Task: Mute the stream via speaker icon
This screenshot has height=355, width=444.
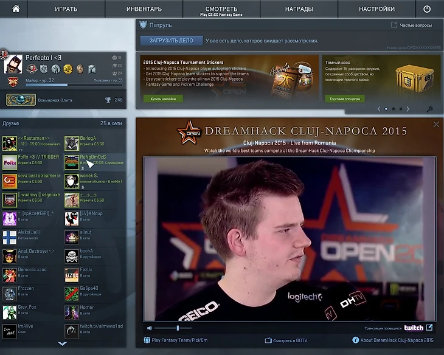Action: [x=150, y=328]
